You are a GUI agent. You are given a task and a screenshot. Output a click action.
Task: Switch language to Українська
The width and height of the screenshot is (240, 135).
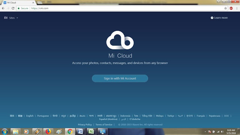coord(214,116)
